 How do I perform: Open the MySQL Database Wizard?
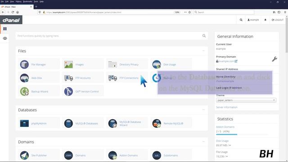(112, 123)
